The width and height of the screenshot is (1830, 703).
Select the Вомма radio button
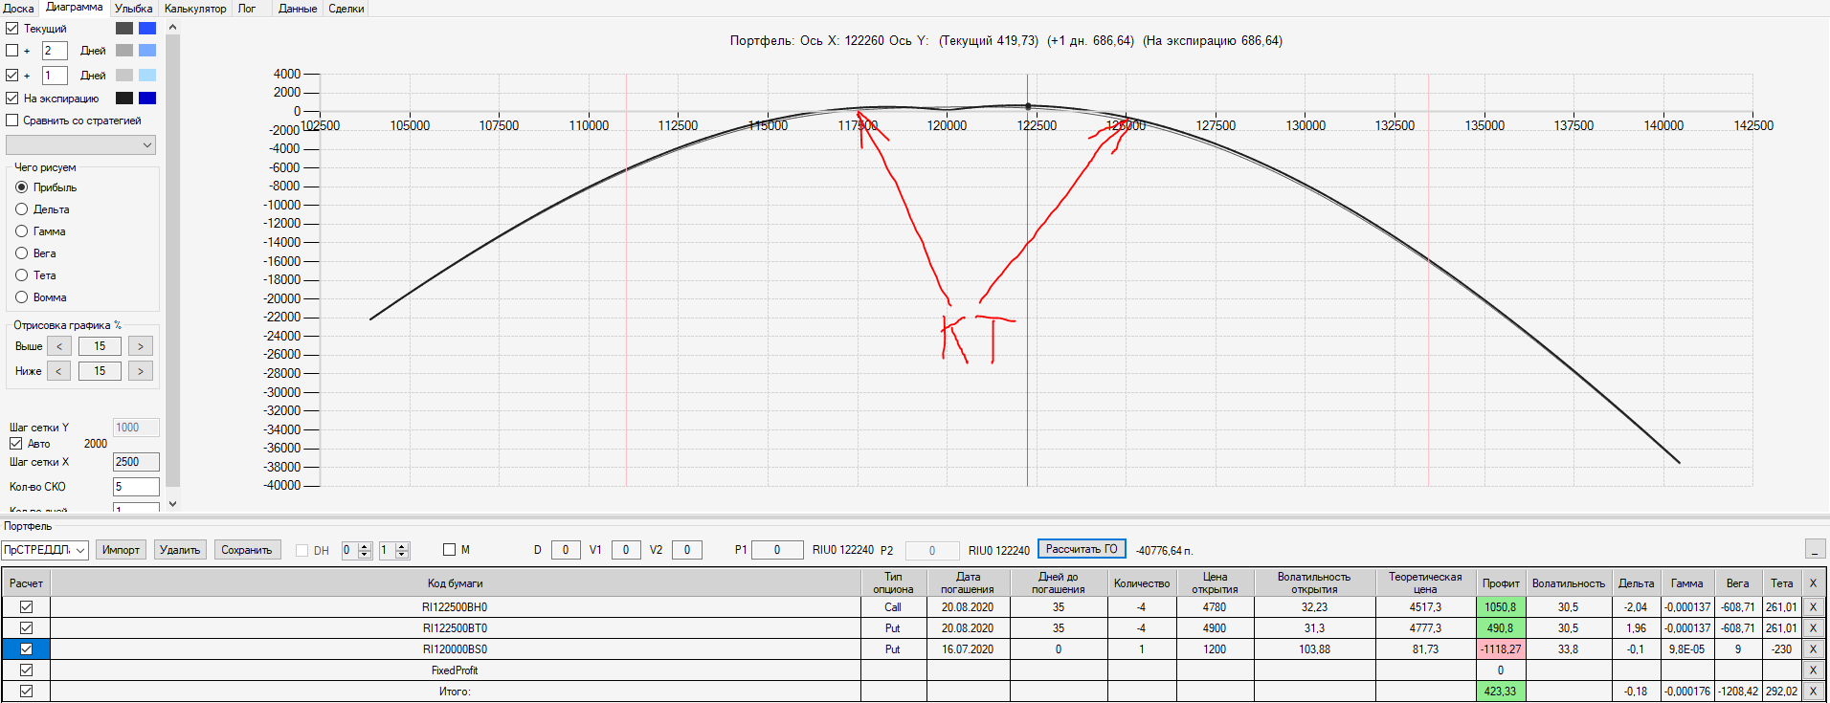click(x=21, y=297)
